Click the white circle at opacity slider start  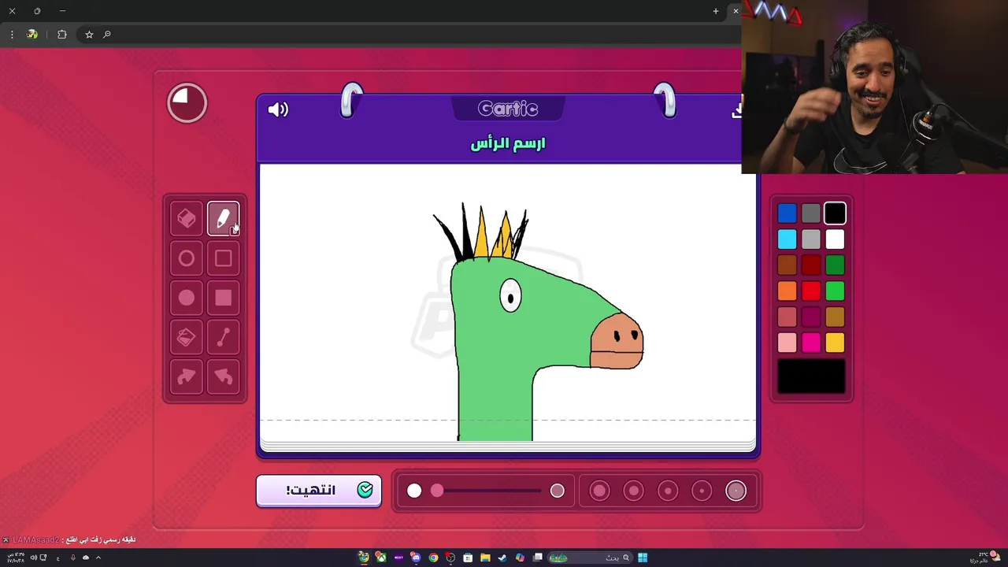click(x=414, y=491)
